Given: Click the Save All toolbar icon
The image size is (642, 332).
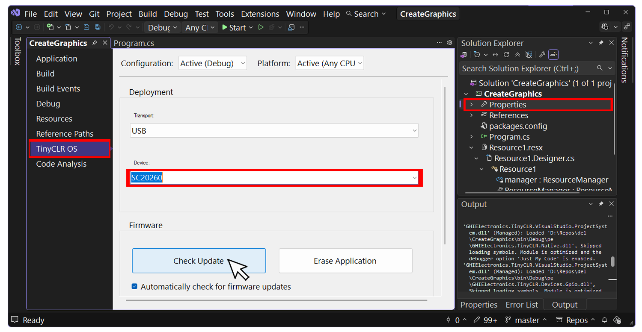Looking at the screenshot, I should pyautogui.click(x=98, y=27).
